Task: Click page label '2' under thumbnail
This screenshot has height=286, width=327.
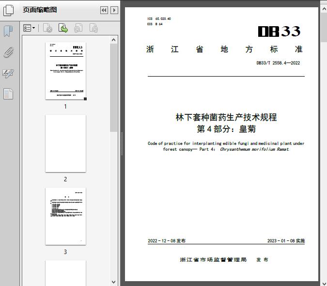Action: [x=65, y=179]
